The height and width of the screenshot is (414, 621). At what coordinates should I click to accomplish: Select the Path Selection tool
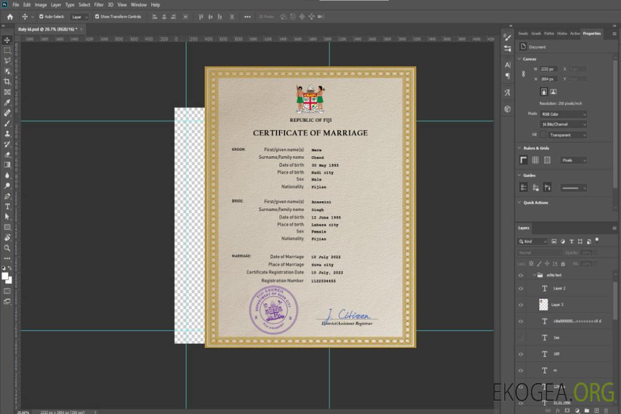(x=7, y=217)
